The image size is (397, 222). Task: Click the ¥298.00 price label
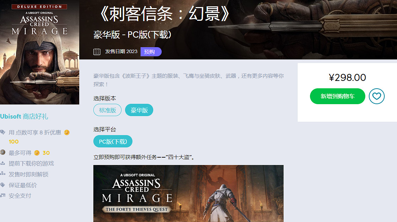click(x=347, y=77)
